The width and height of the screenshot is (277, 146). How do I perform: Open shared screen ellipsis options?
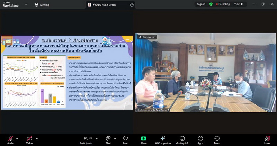[132, 5]
